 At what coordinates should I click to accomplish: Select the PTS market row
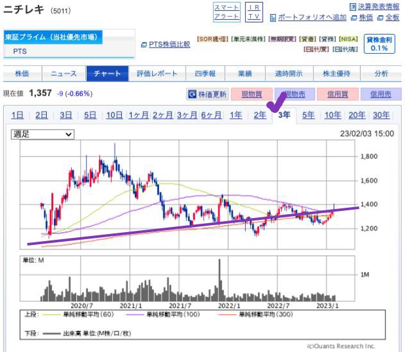pos(69,51)
